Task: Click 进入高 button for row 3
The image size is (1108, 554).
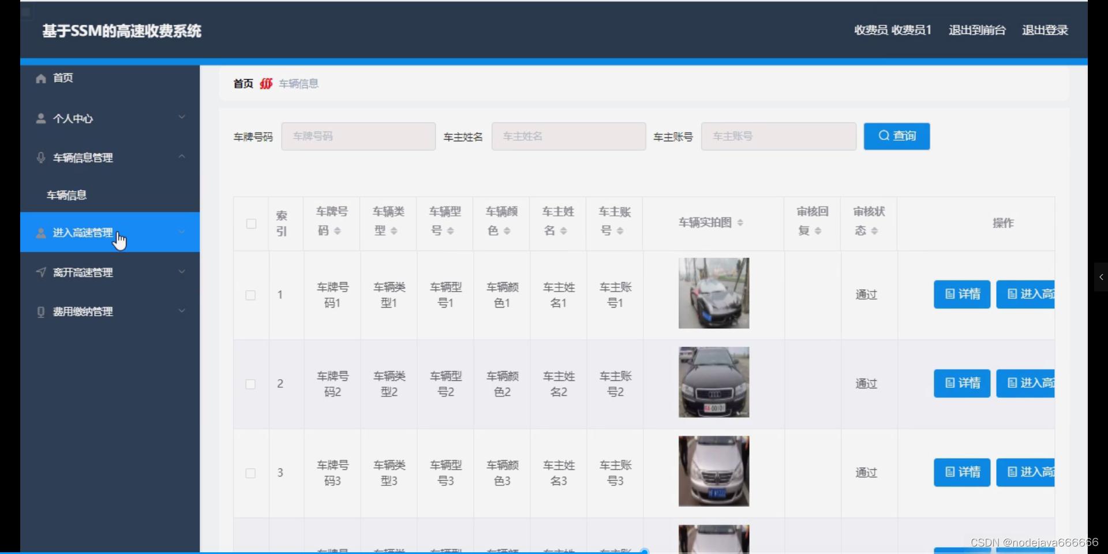Action: coord(1025,472)
